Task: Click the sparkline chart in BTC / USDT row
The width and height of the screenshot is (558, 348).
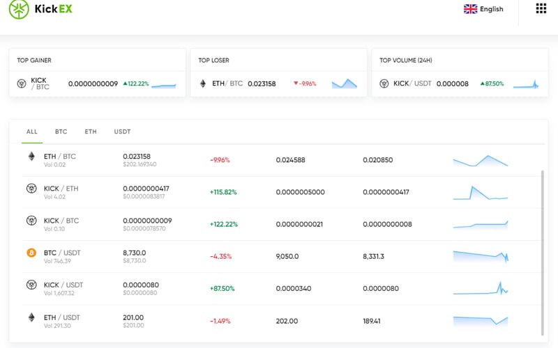Action: pyautogui.click(x=481, y=256)
